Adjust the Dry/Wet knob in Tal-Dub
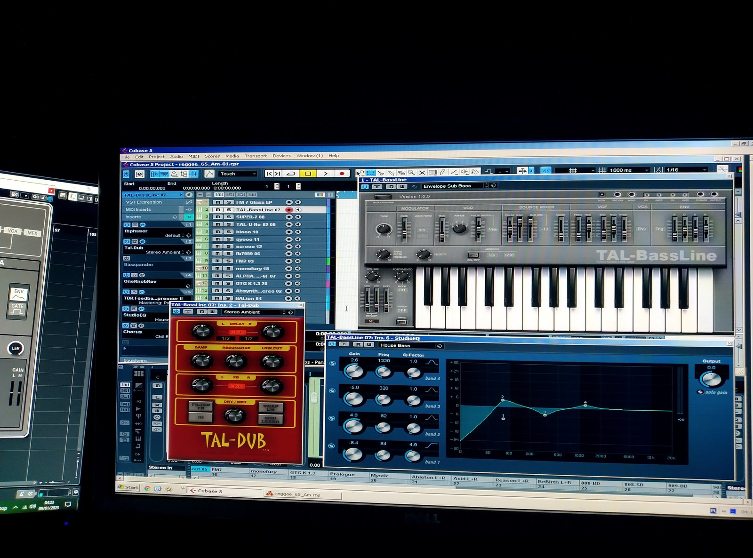This screenshot has width=753, height=558. click(234, 415)
